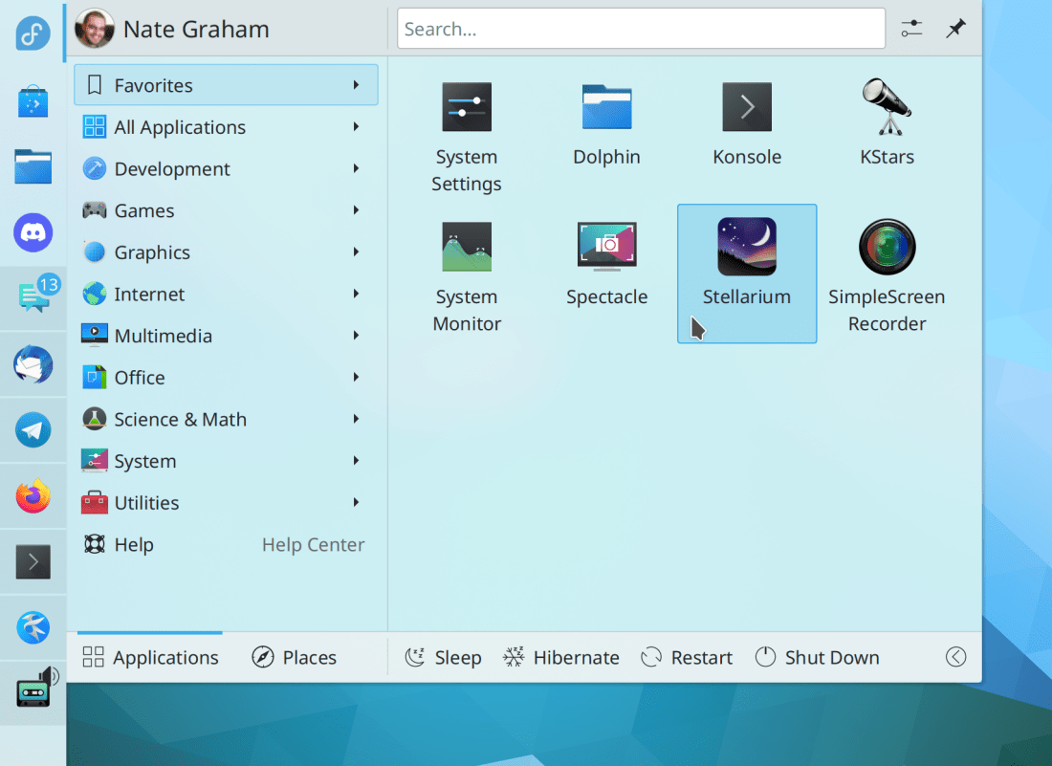Viewport: 1052px width, 766px height.
Task: Launch Konsole terminal from favorites grid
Action: point(747,108)
